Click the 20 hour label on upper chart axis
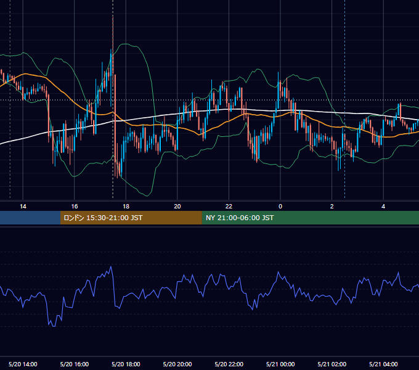Image resolution: width=419 pixels, height=370 pixels. [177, 207]
